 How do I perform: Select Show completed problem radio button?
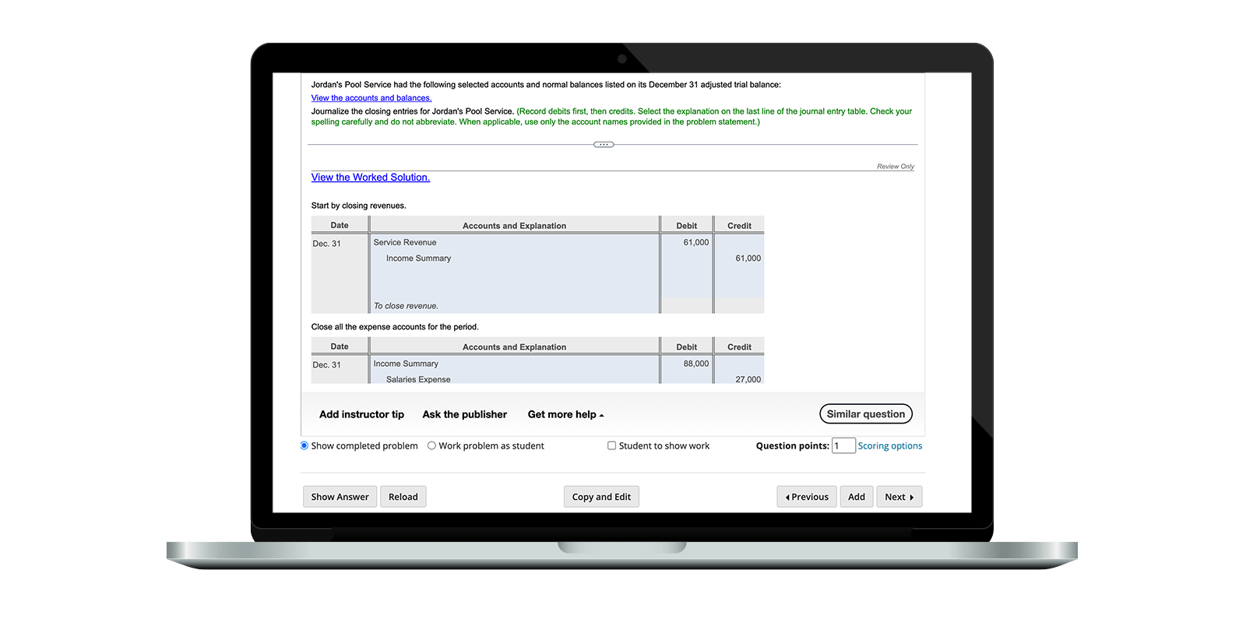tap(304, 446)
